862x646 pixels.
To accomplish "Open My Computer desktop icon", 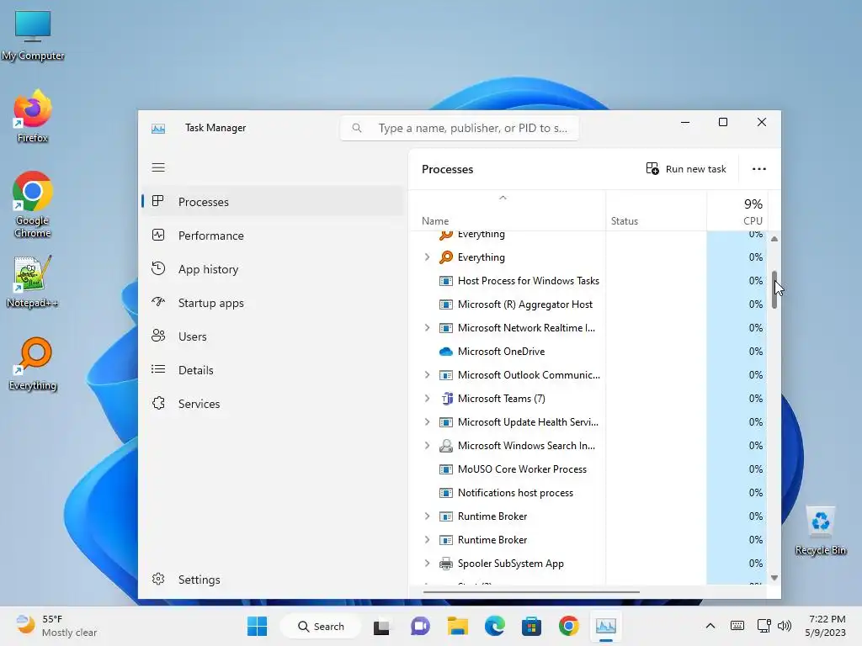I will [x=33, y=35].
